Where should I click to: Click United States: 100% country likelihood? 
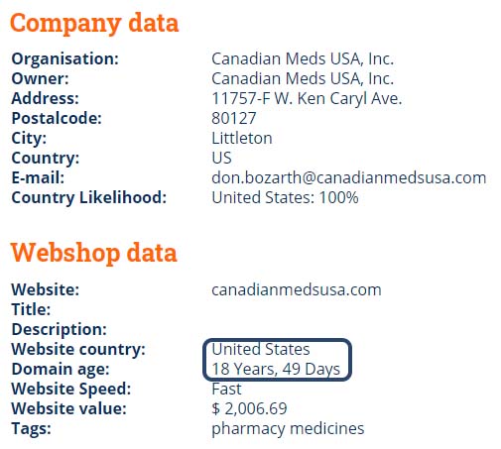tap(285, 197)
